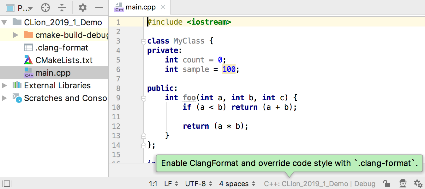This screenshot has height=189, width=425.
Task: Fold the foo function body
Action: tap(144, 98)
